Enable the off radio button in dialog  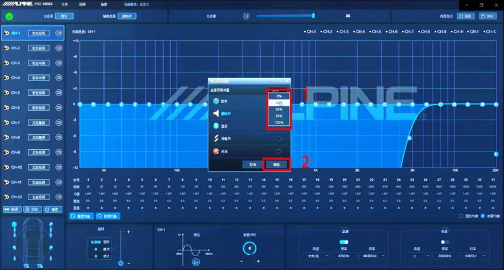coord(278,151)
